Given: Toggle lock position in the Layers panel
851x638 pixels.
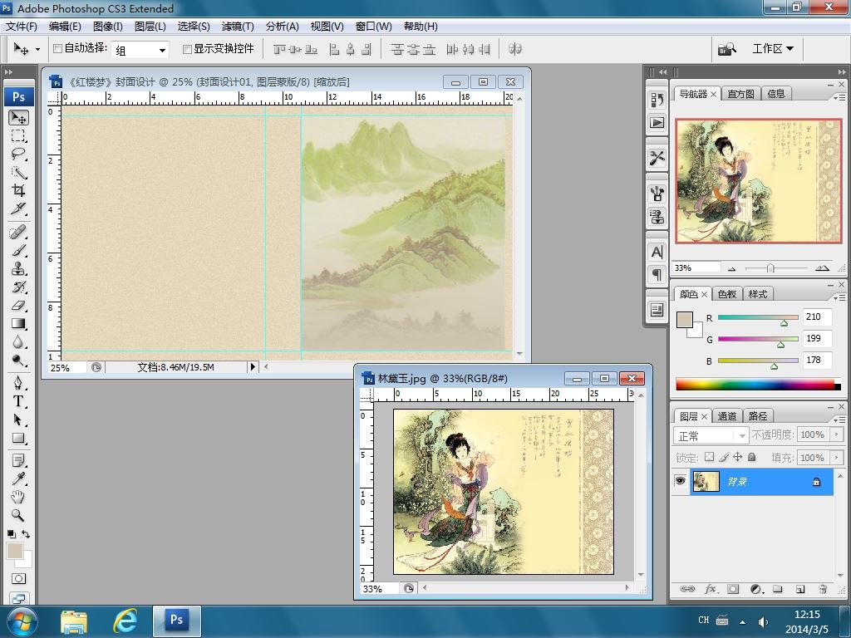Looking at the screenshot, I should click(738, 458).
